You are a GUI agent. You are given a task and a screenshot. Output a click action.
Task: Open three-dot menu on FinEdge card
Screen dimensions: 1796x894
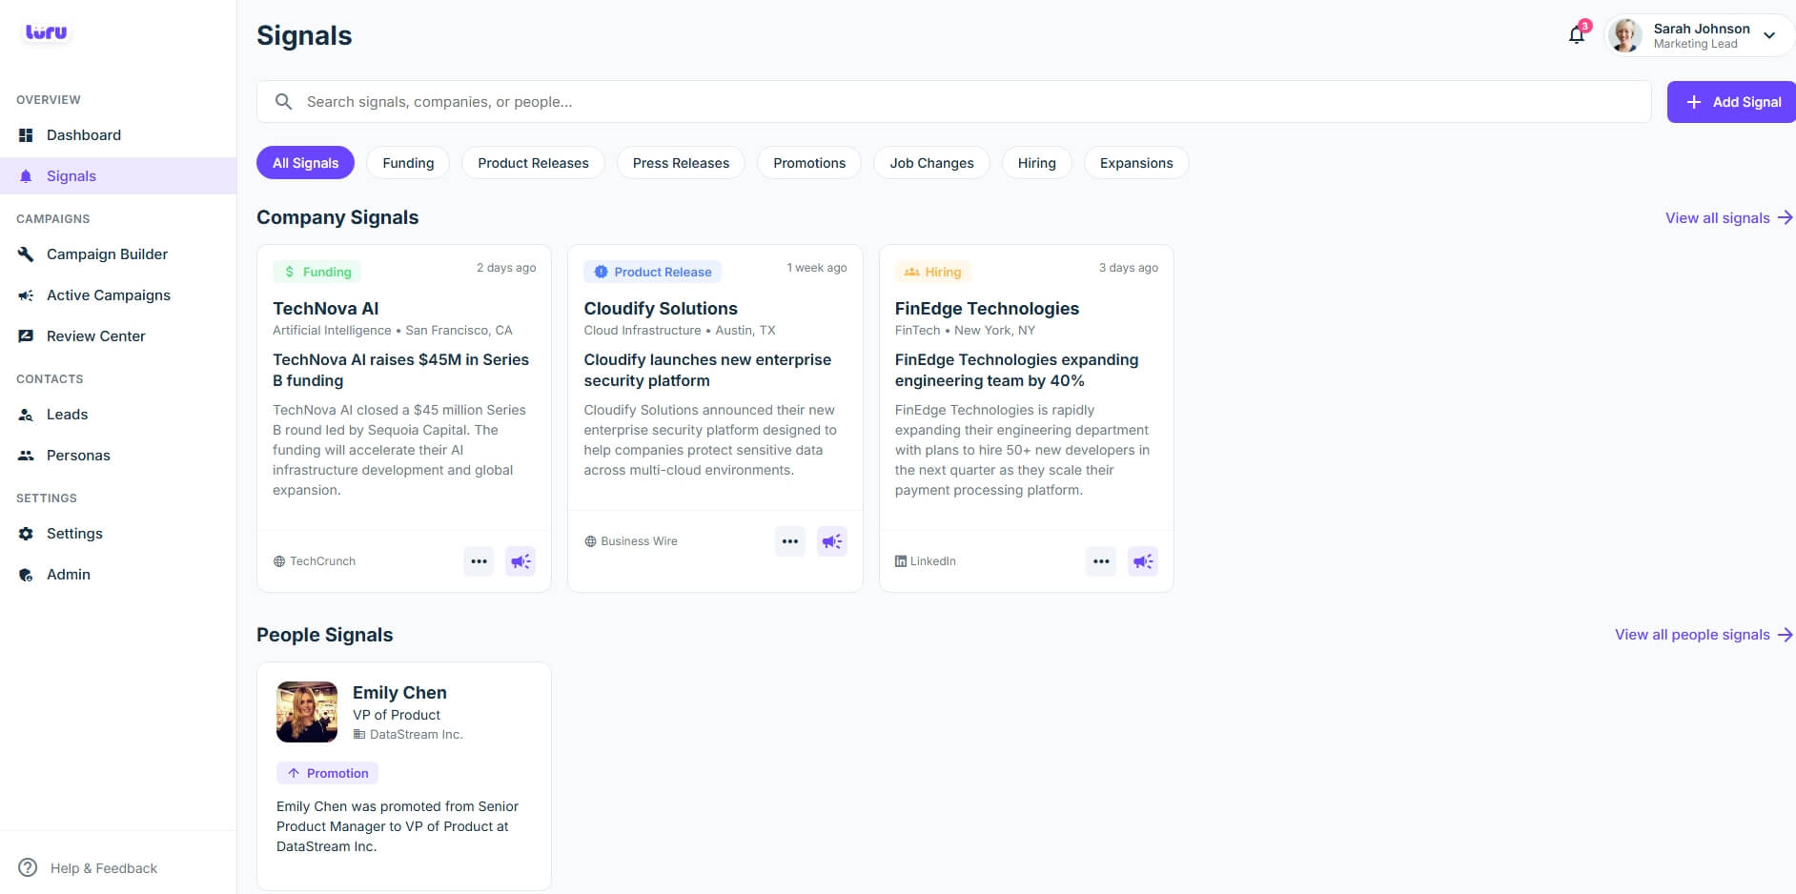(x=1101, y=561)
